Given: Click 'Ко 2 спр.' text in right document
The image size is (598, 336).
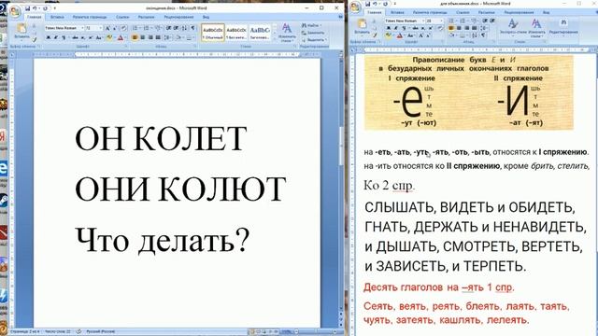Looking at the screenshot, I should [x=389, y=186].
